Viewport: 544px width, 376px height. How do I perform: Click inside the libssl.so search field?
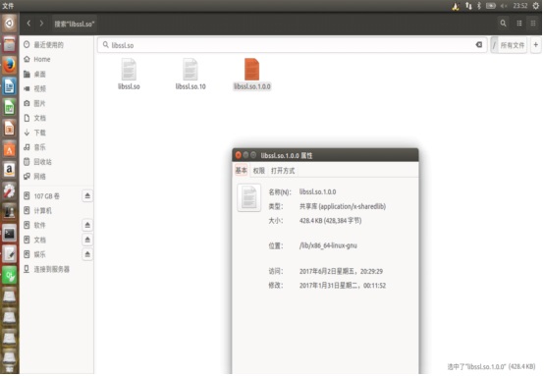click(x=292, y=45)
